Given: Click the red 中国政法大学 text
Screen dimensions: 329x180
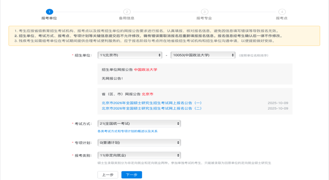Looking at the screenshot, I should click(146, 70).
